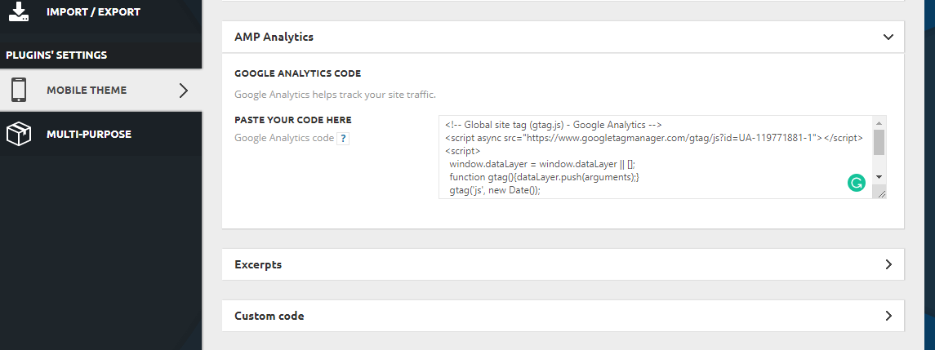Click the code textarea's scrollbar thumb
This screenshot has width=935, height=350.
click(x=879, y=143)
